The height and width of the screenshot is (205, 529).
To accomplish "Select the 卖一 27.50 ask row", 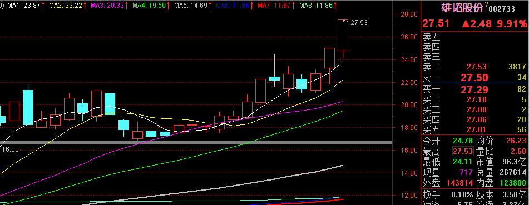I will coord(474,78).
